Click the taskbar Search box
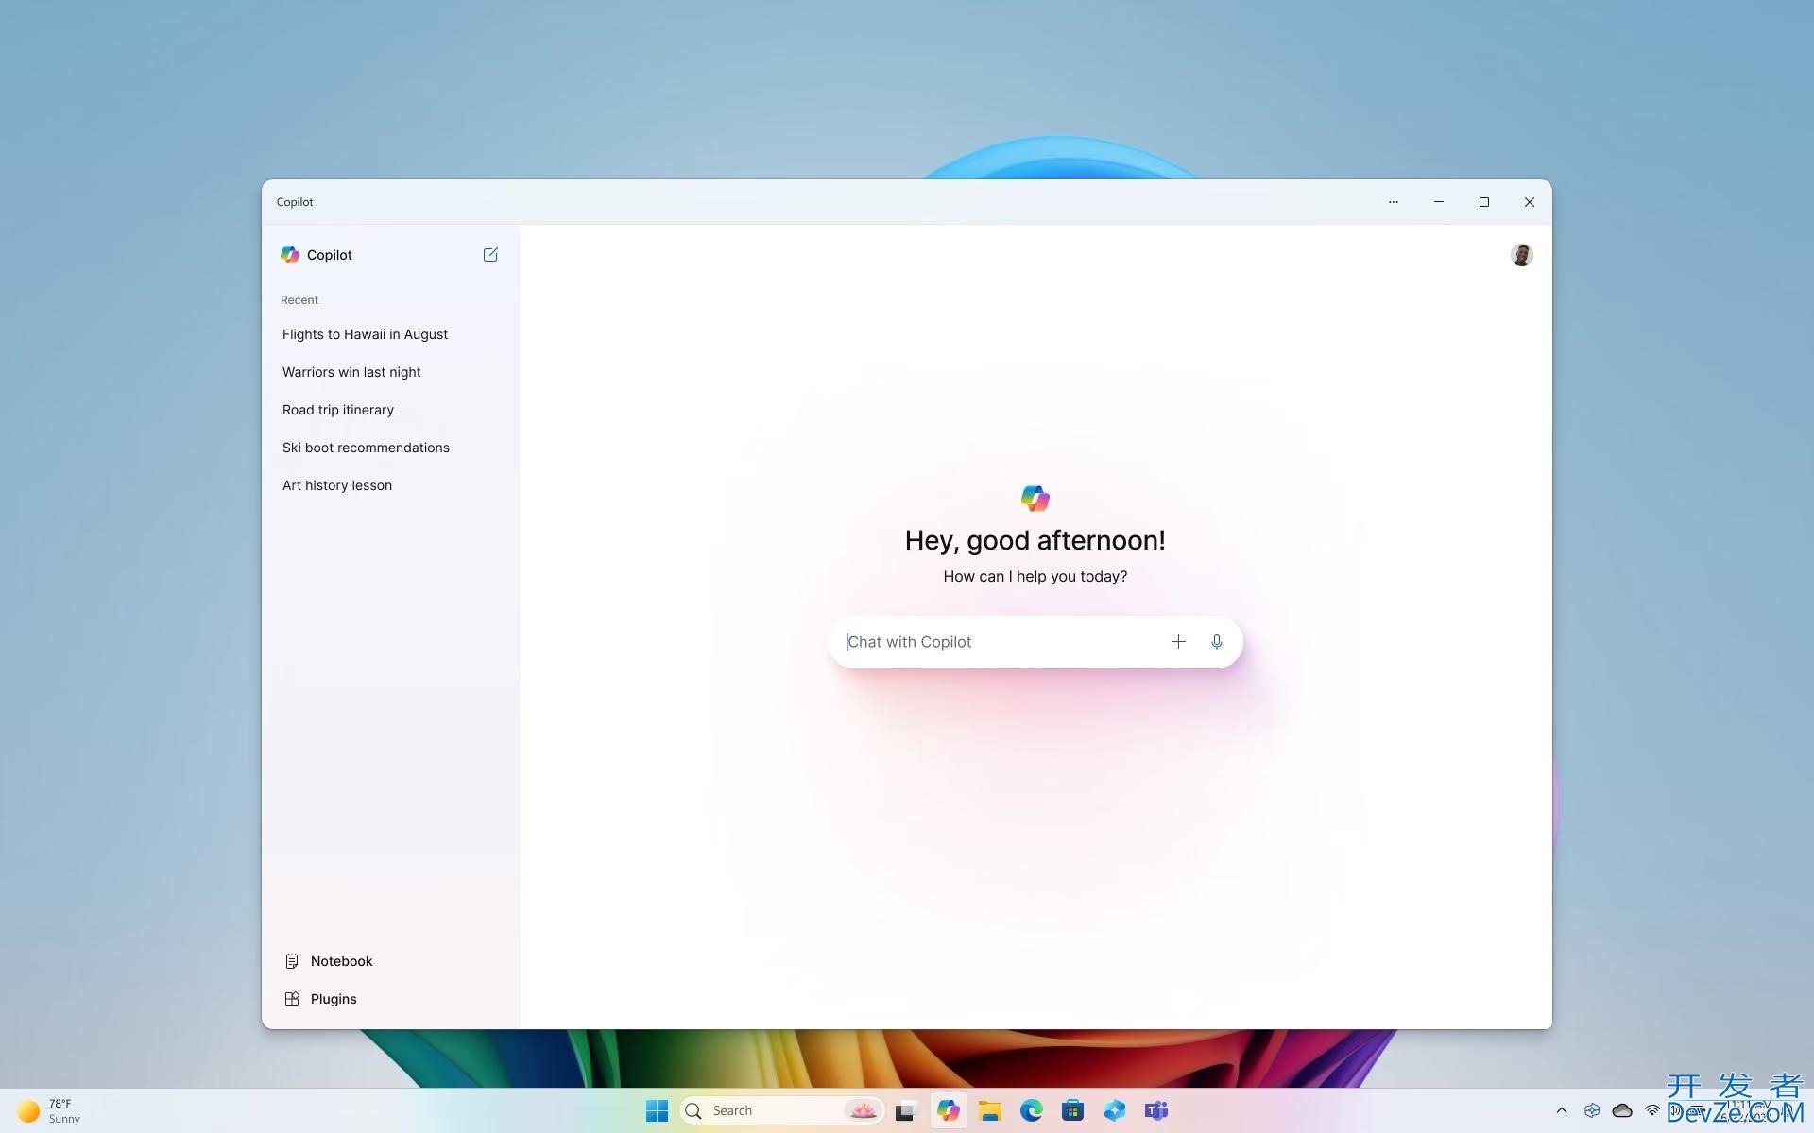 click(x=782, y=1110)
